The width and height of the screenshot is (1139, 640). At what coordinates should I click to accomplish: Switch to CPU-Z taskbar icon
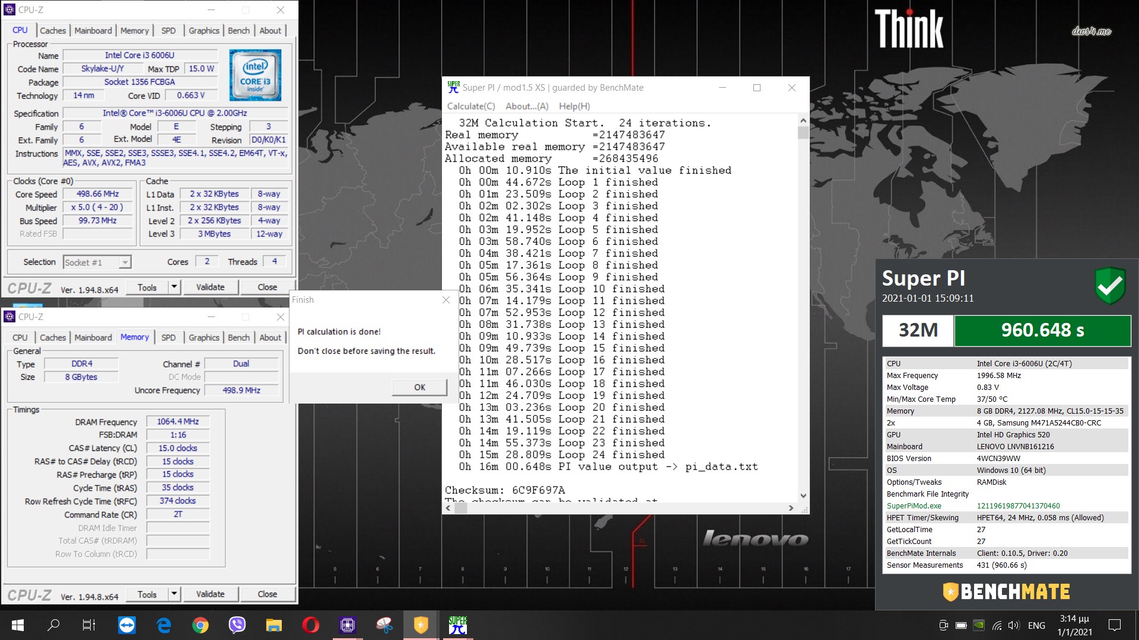pyautogui.click(x=347, y=625)
